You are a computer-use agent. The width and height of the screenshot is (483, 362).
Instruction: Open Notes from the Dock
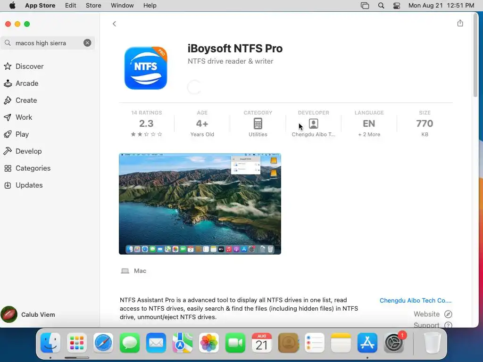coord(341,342)
